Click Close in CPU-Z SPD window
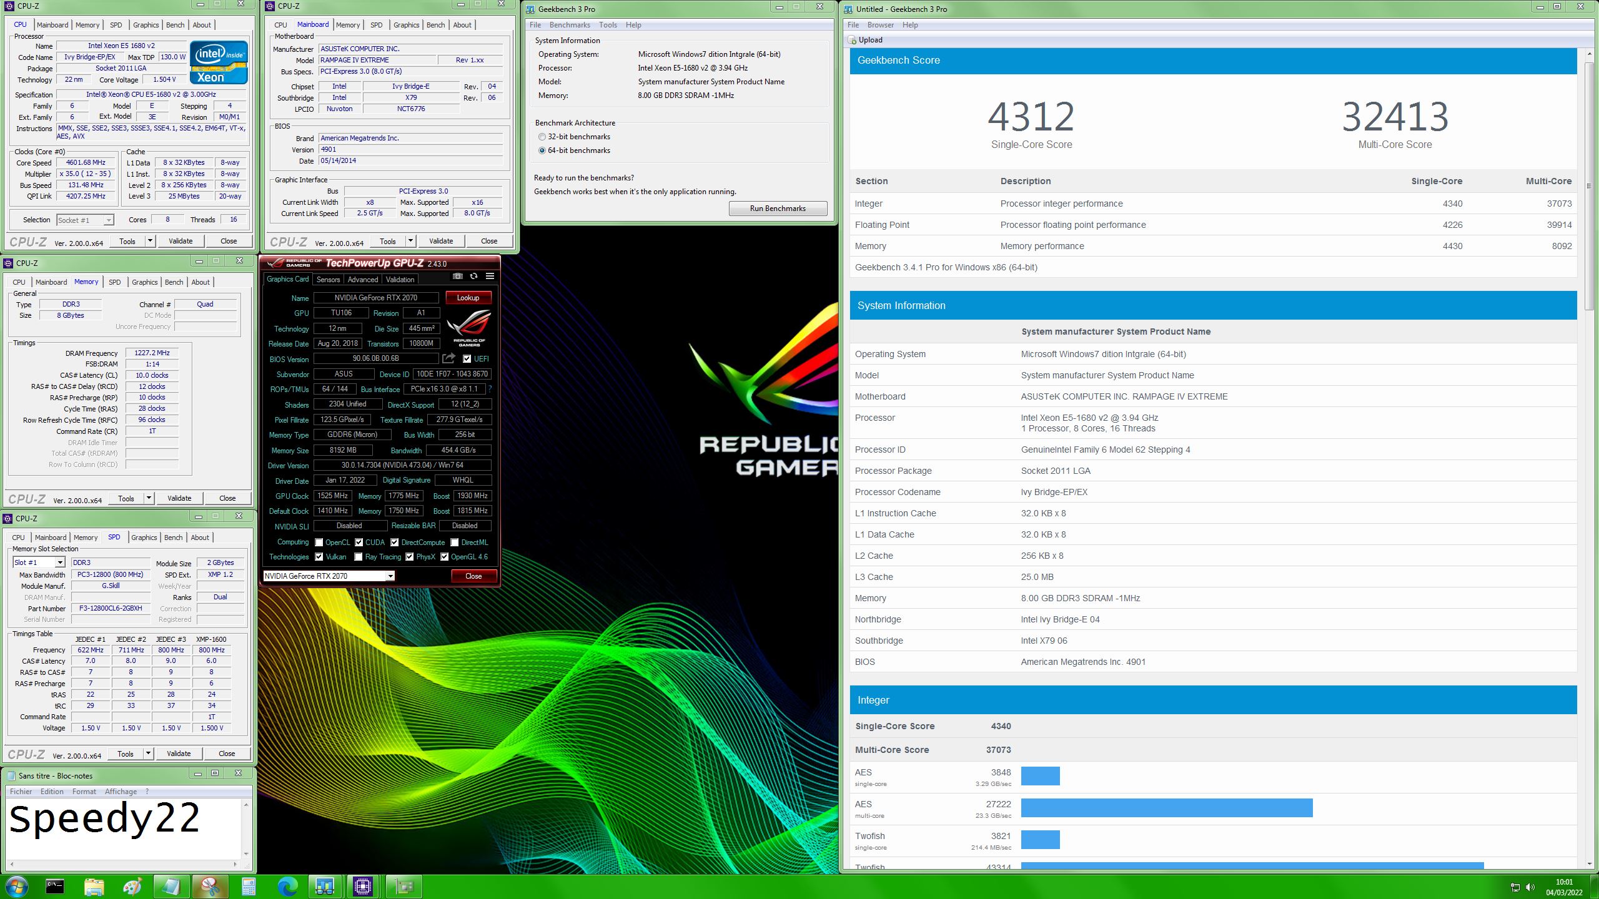1599x899 pixels. [227, 754]
